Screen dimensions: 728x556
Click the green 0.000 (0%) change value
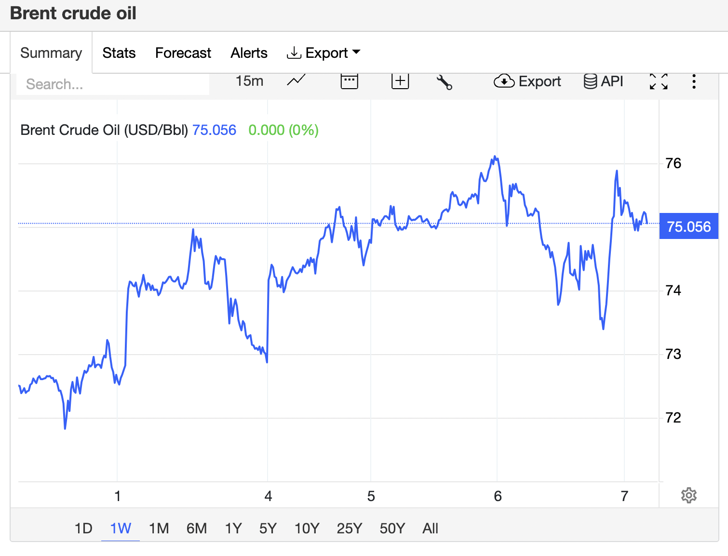[x=283, y=130]
